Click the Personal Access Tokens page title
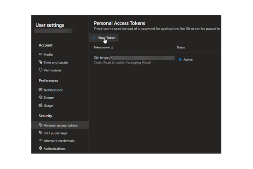This screenshot has height=169, width=253. coord(119,23)
